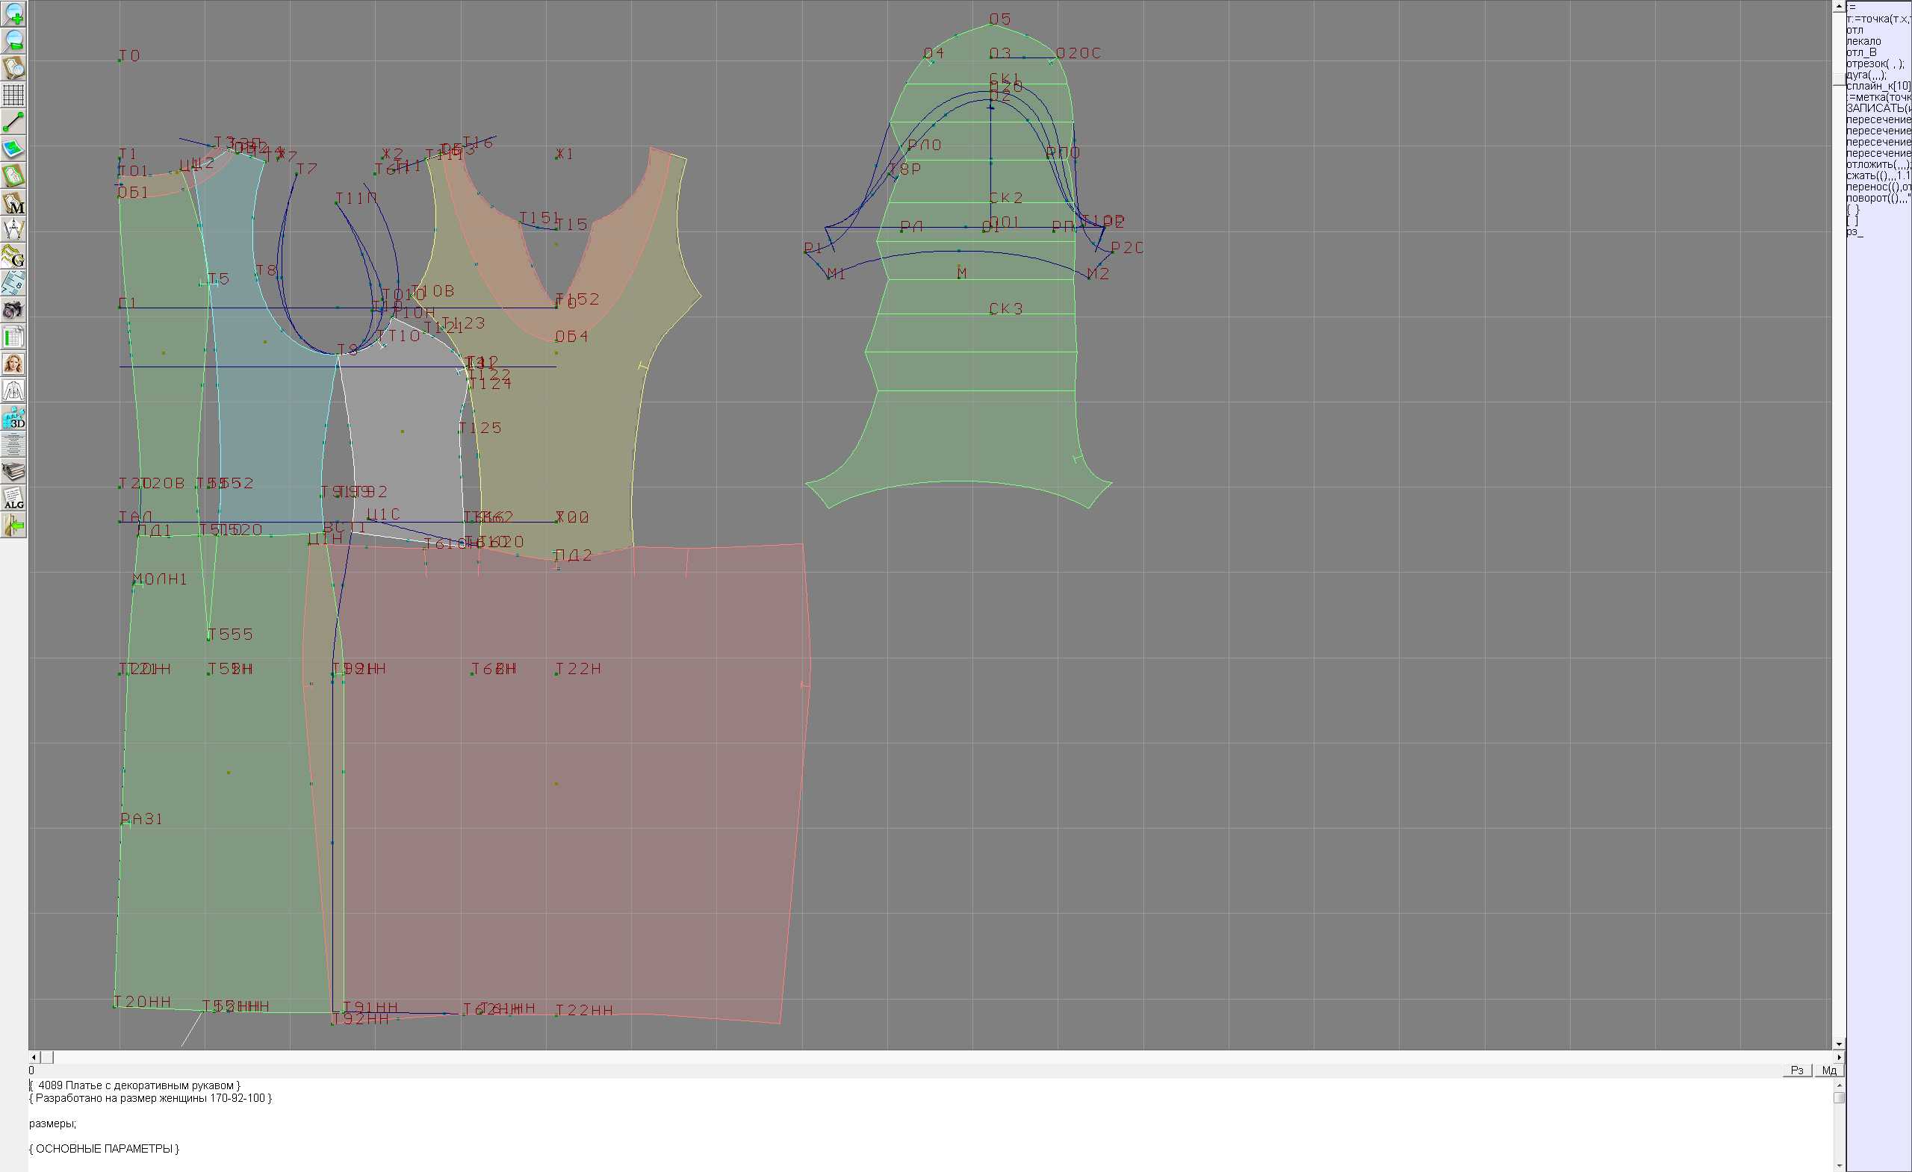Click the green arrow exit icon
Viewport: 1912px width, 1172px height.
14,526
